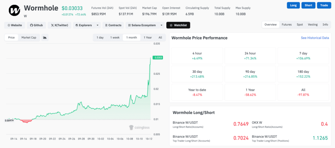This screenshot has width=335, height=148.
Task: Switch to the Futures tab
Action: pyautogui.click(x=287, y=25)
